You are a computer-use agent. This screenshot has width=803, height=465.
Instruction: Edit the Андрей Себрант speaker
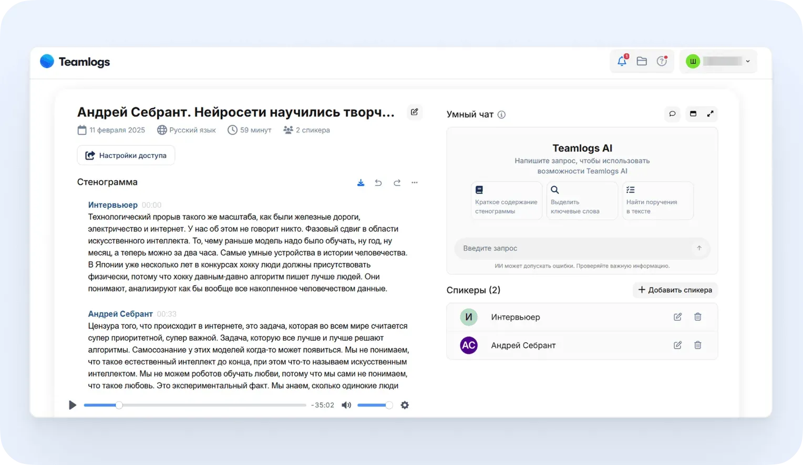[678, 345]
